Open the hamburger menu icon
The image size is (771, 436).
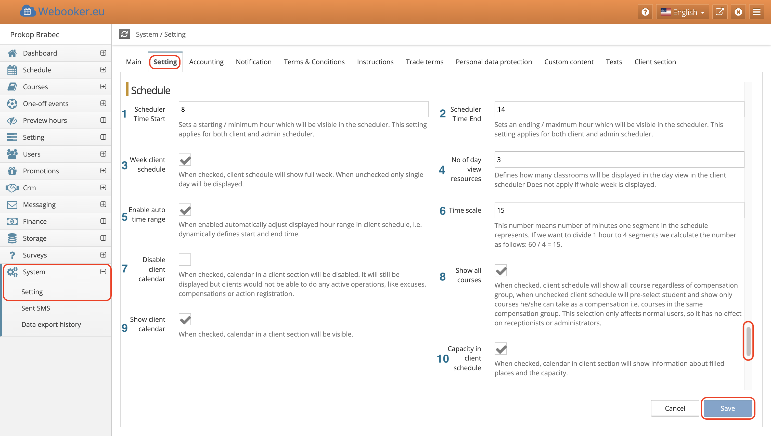coord(757,12)
